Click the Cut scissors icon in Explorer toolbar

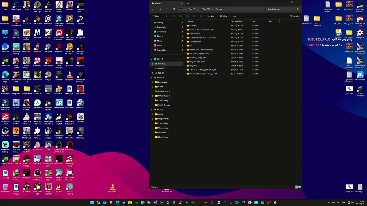(x=167, y=16)
